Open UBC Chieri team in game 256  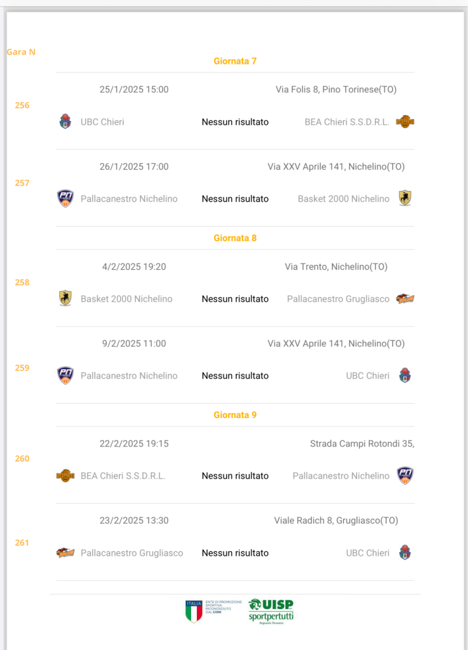pyautogui.click(x=103, y=122)
